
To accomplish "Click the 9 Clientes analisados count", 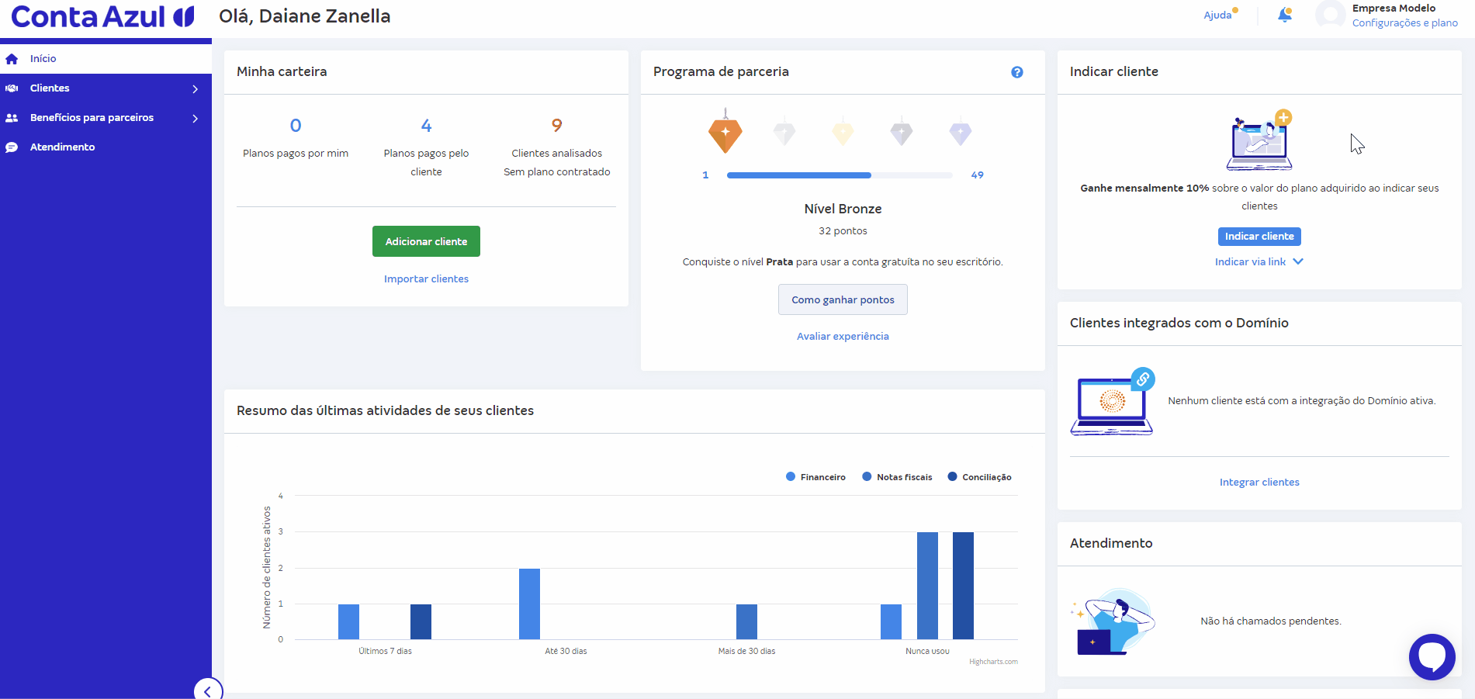I will [x=556, y=126].
